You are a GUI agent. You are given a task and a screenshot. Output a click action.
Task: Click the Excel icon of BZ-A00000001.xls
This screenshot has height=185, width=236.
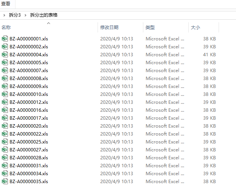pyautogui.click(x=5, y=39)
